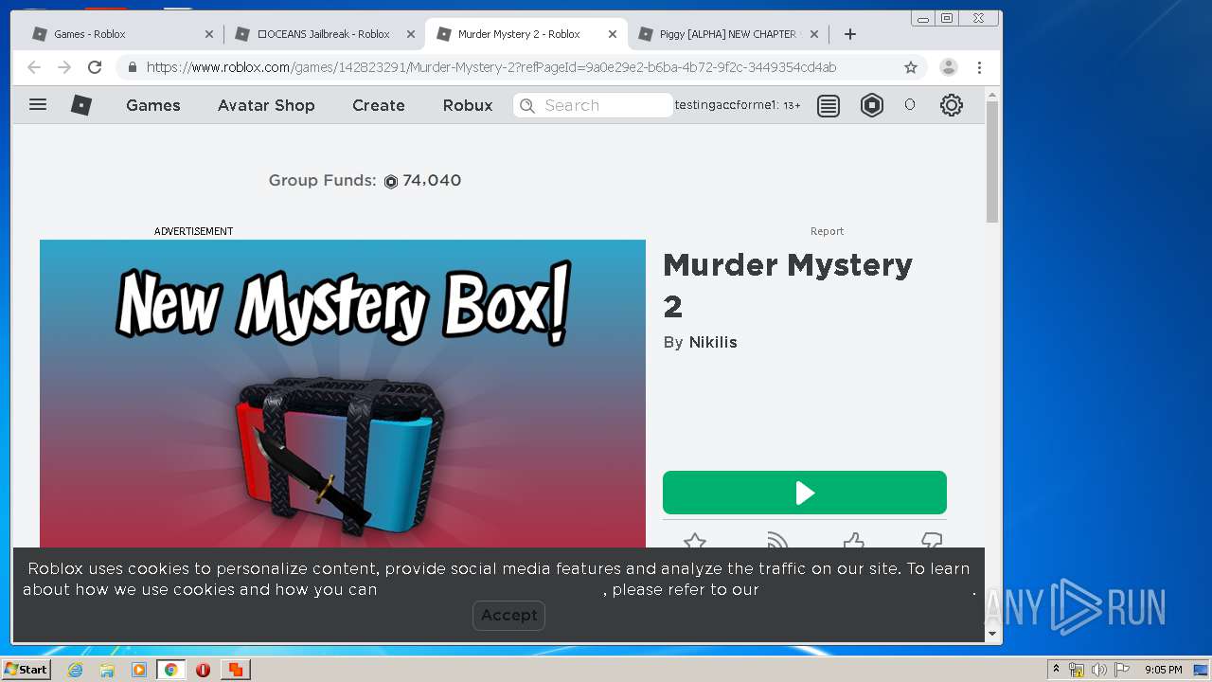The height and width of the screenshot is (682, 1212).
Task: Open the Avatar Shop navigation link
Action: point(266,105)
